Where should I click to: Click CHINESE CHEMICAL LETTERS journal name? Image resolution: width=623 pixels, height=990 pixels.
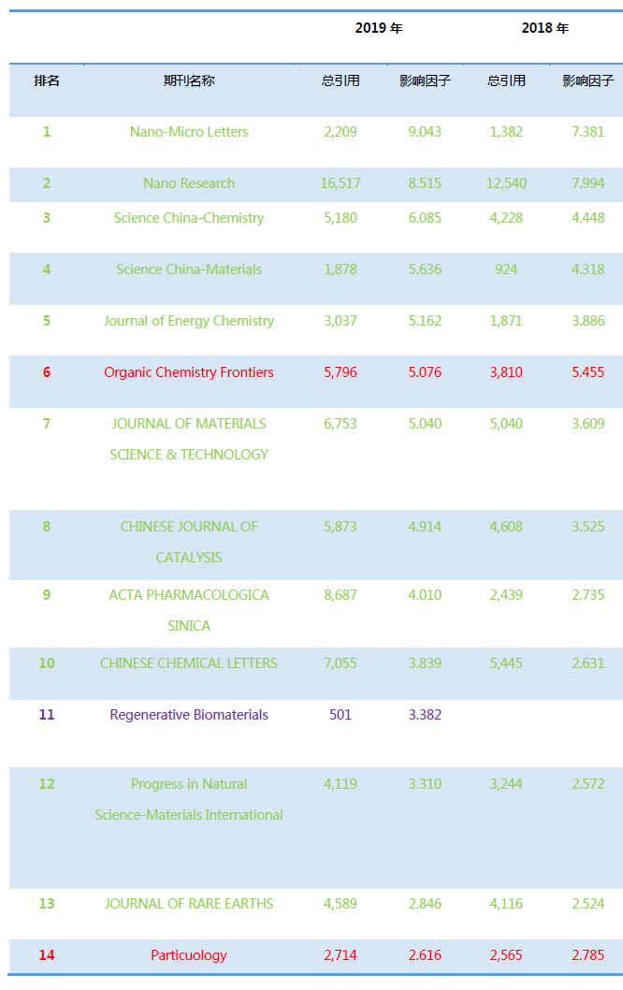[x=189, y=663]
